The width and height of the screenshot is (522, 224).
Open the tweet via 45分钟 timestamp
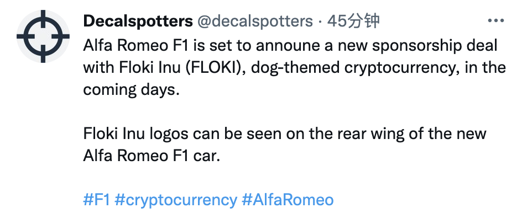tap(354, 22)
